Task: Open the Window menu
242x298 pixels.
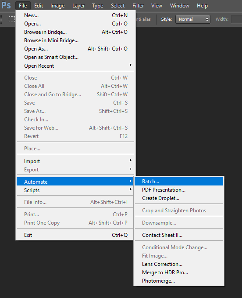Action: [x=180, y=6]
